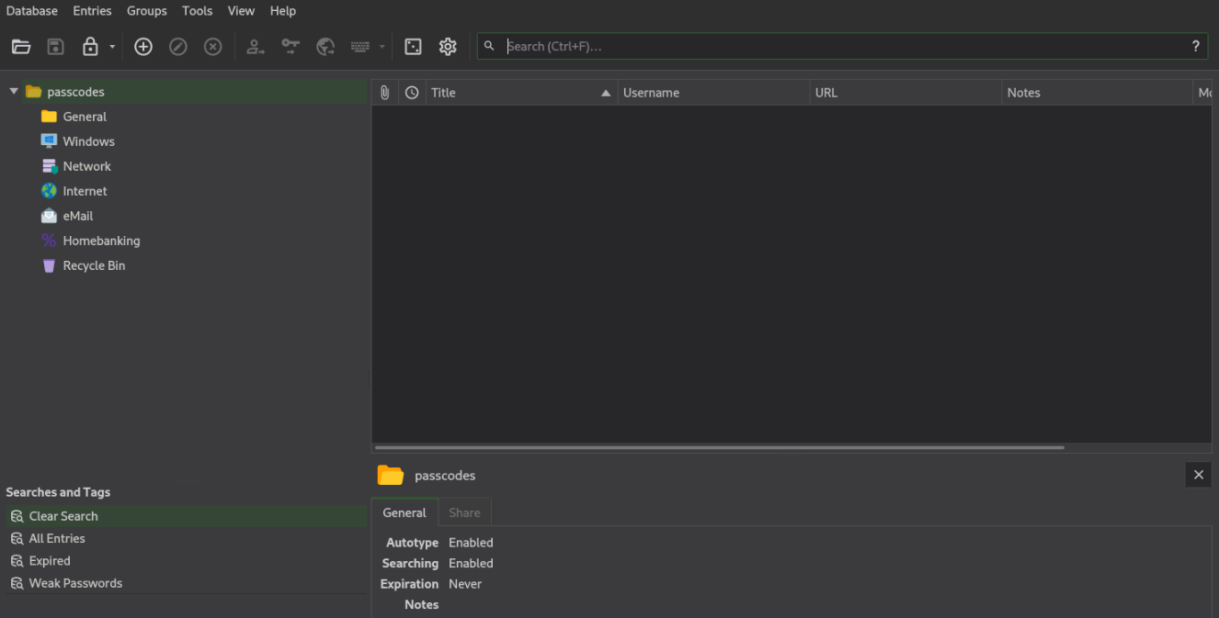Screen dimensions: 1219x618
Task: Click the horizontal scrollbar under the entry list
Action: pyautogui.click(x=719, y=448)
